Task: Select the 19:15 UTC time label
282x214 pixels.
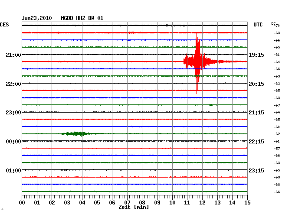Action: [x=256, y=55]
